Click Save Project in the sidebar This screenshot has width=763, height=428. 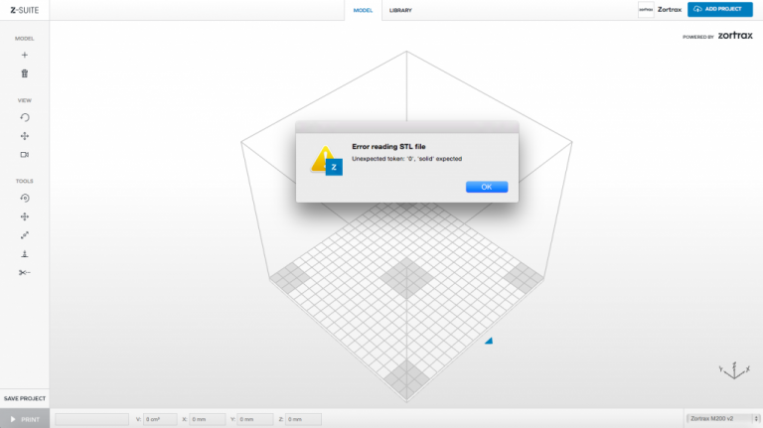click(25, 398)
